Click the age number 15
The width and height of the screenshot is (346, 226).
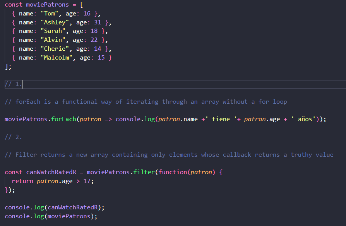tap(101, 58)
